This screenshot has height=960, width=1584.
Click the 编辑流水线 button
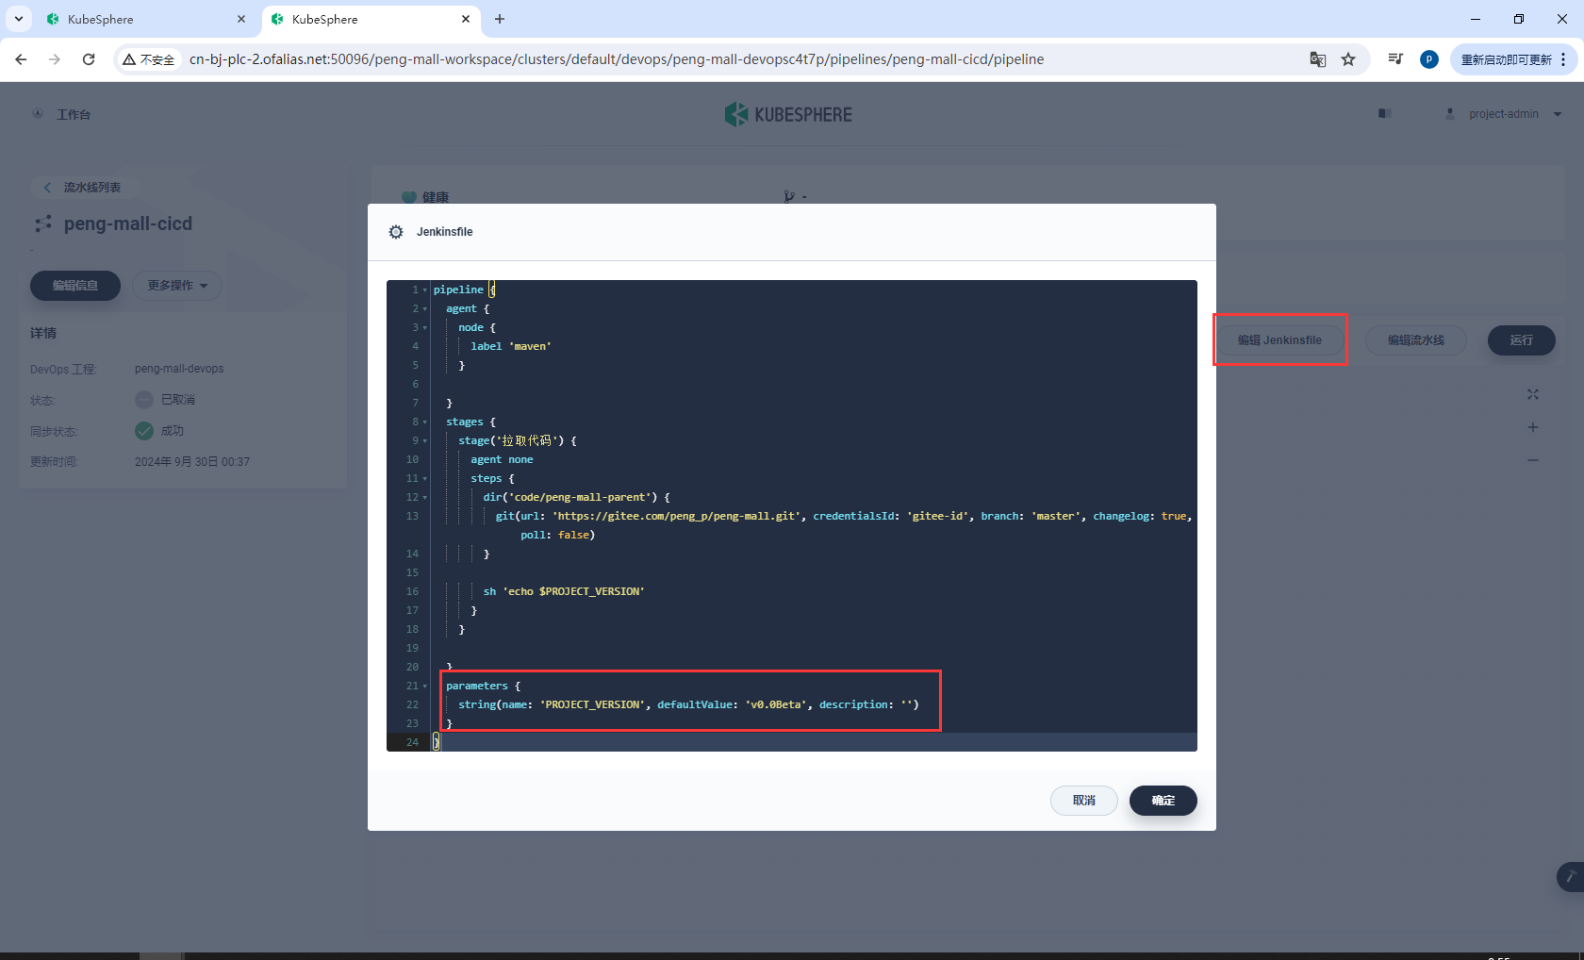[1416, 340]
